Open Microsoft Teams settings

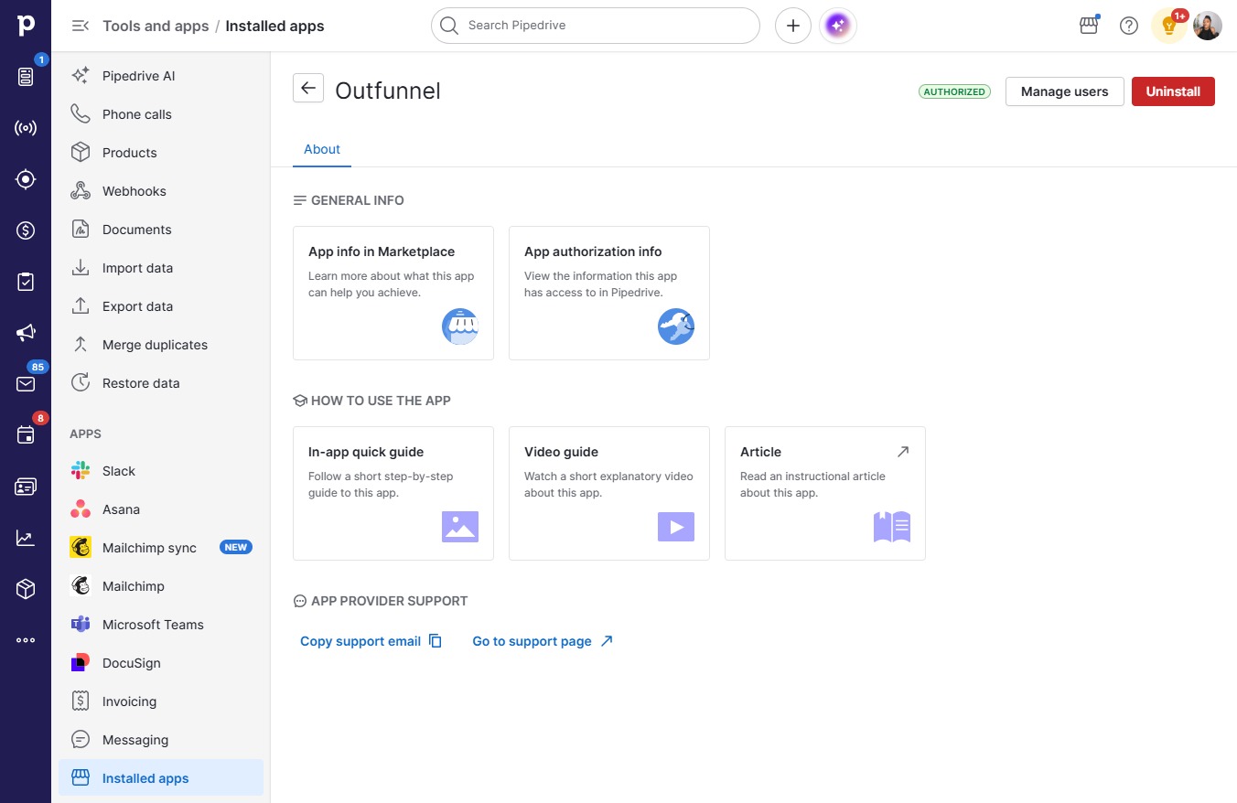tap(161, 625)
